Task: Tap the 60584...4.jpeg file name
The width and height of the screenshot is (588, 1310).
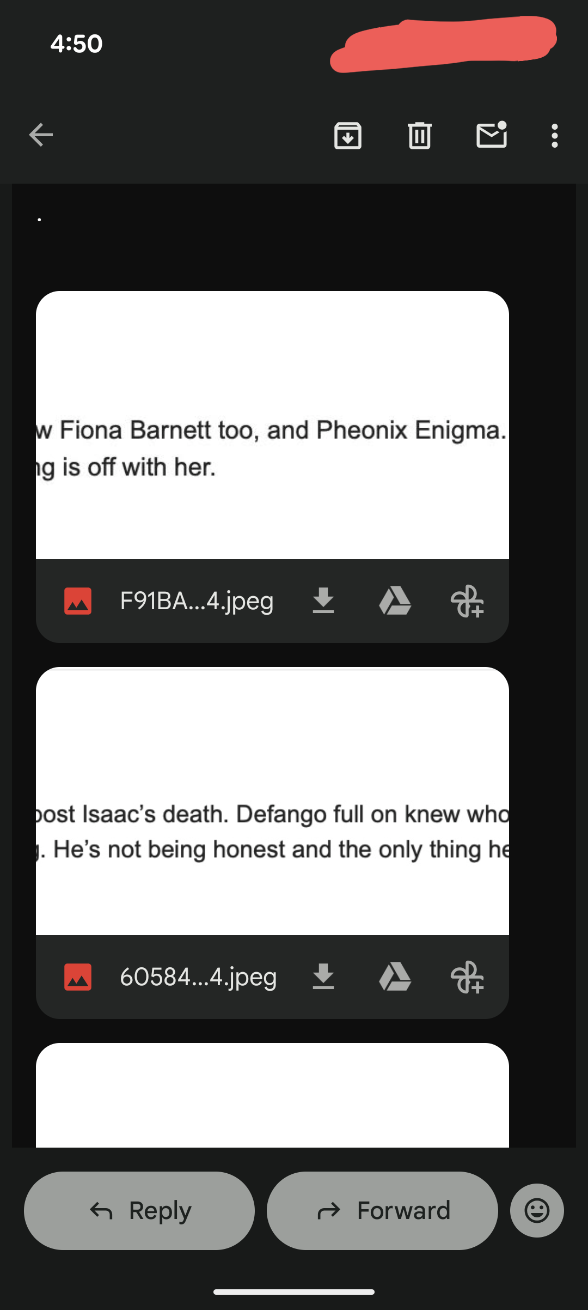Action: 198,977
